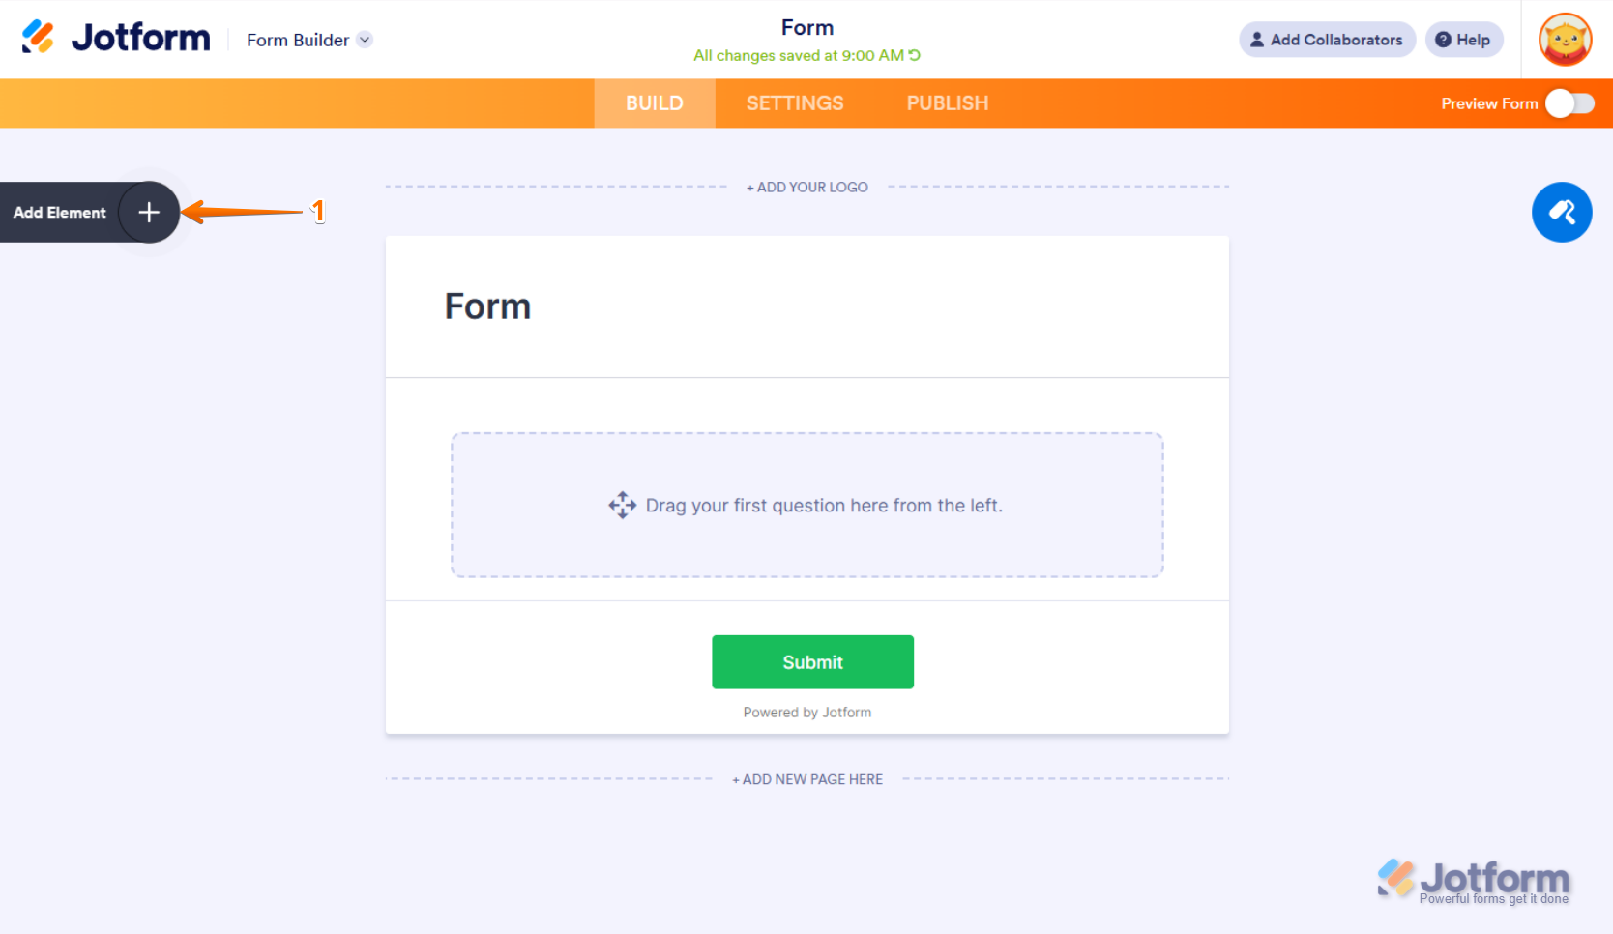Click the Form heading inside the form card
The height and width of the screenshot is (934, 1613).
coord(487,306)
